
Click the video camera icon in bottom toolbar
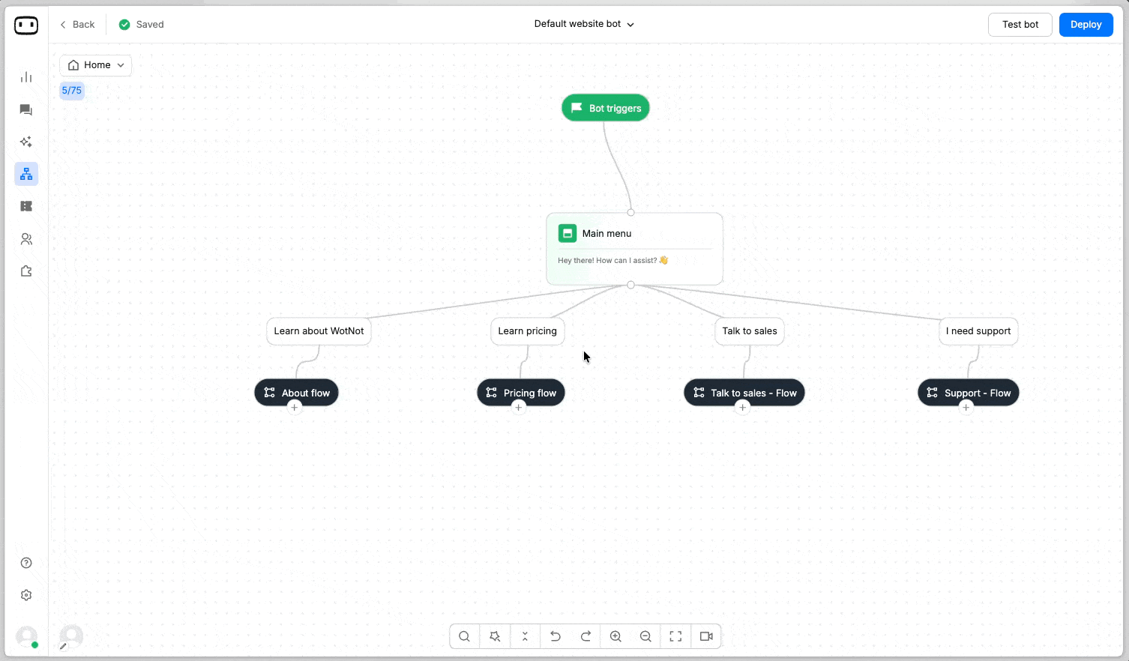point(706,636)
